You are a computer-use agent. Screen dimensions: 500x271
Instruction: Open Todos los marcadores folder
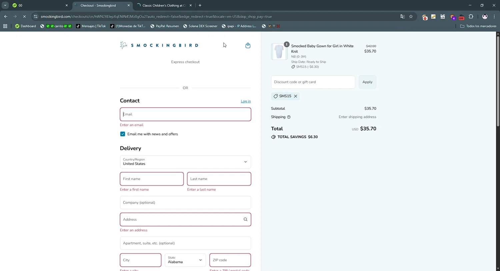pos(478,26)
